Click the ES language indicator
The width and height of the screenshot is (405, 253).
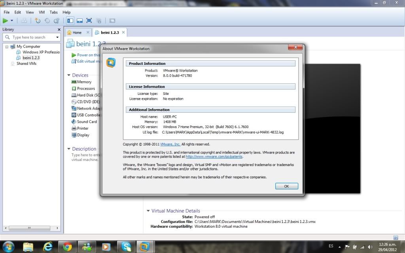pos(331,246)
